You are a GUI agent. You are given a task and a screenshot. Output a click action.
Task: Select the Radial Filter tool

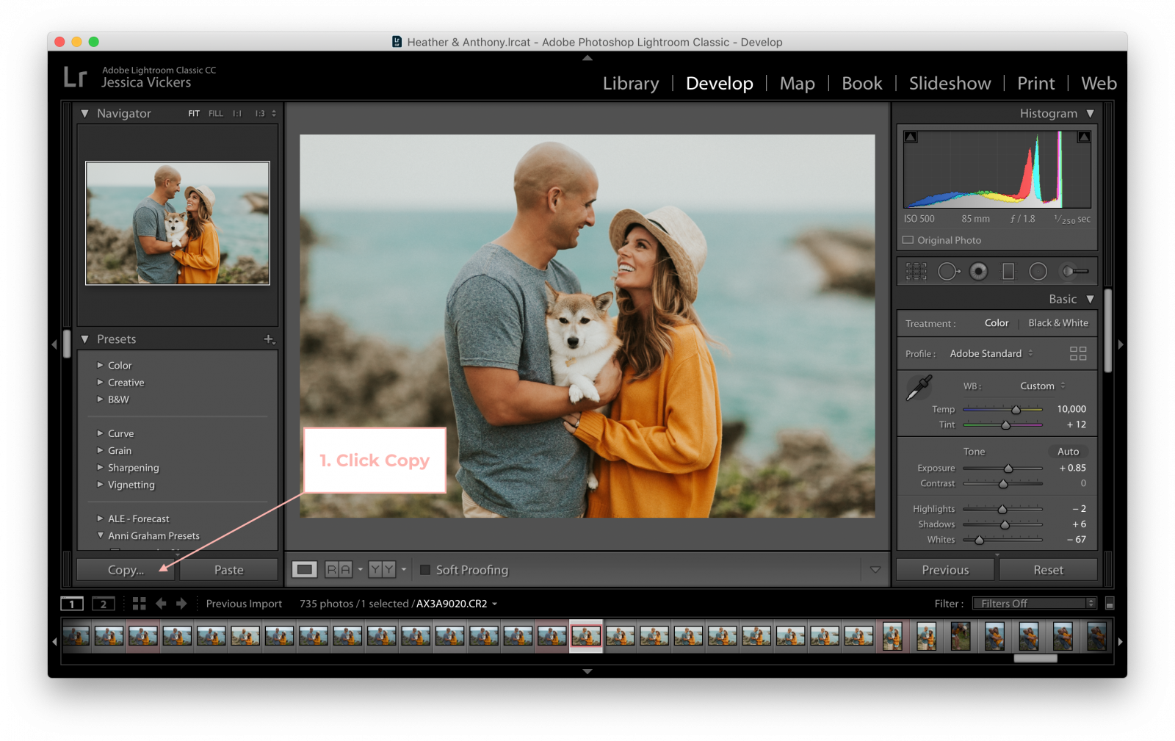(1038, 271)
